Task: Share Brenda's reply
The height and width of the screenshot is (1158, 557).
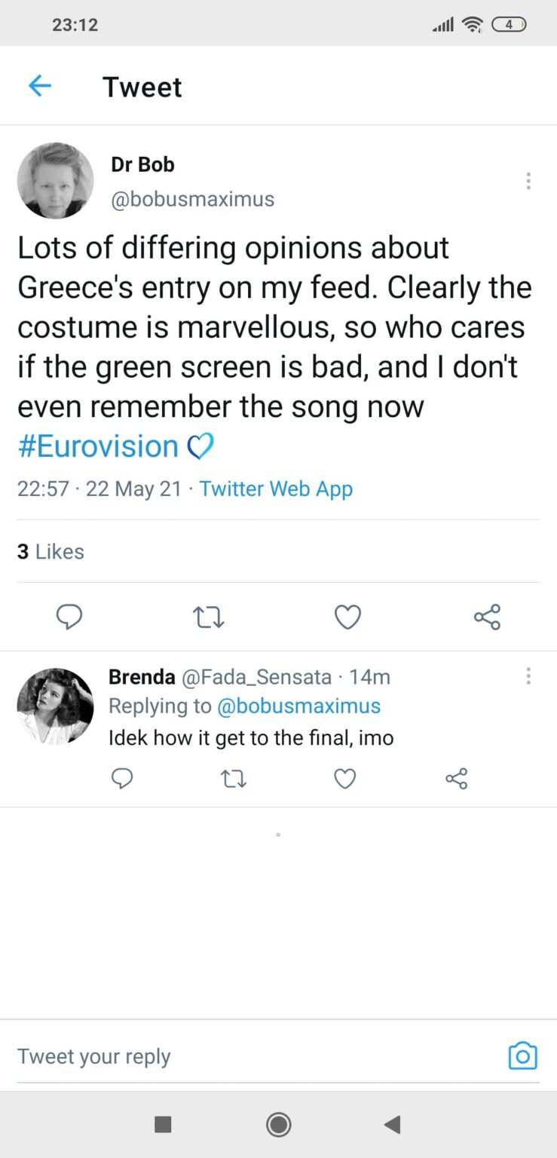Action: 456,778
